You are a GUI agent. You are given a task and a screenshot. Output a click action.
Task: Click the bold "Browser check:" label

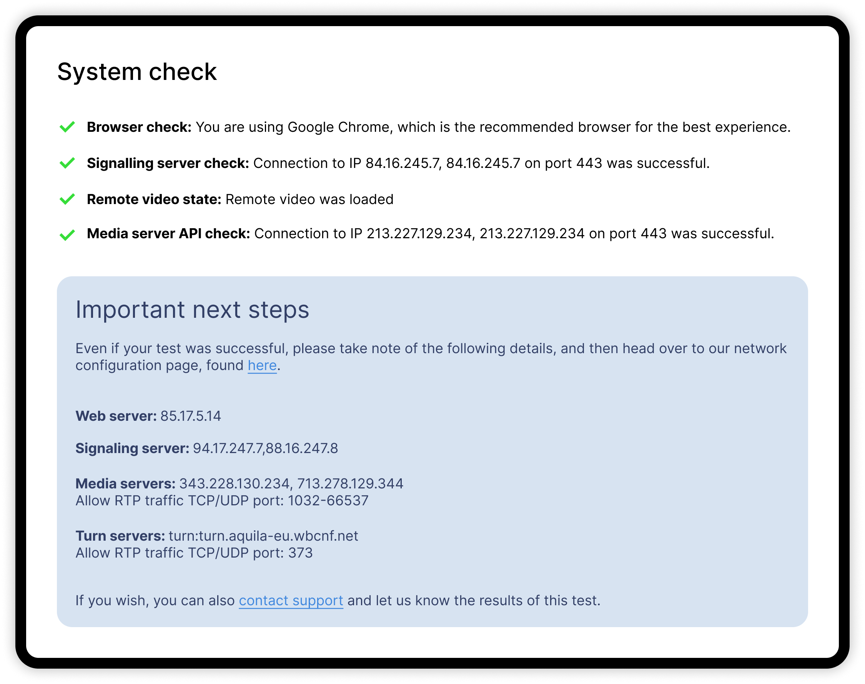click(139, 127)
